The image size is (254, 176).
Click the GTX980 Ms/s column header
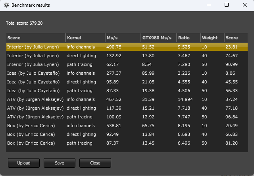click(x=158, y=38)
